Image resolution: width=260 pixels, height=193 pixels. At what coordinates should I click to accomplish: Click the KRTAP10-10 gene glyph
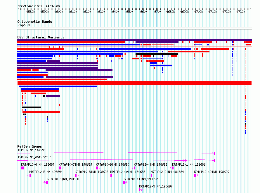[x=112, y=175]
